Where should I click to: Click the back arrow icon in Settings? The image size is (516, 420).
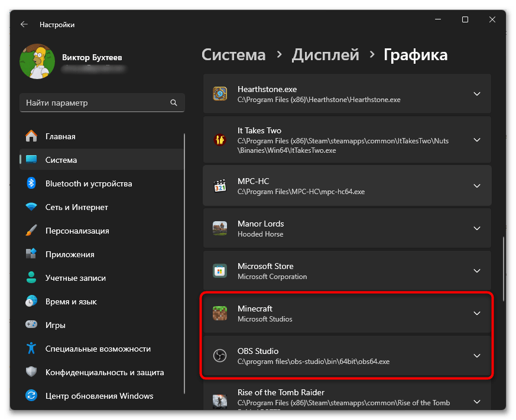tap(24, 24)
